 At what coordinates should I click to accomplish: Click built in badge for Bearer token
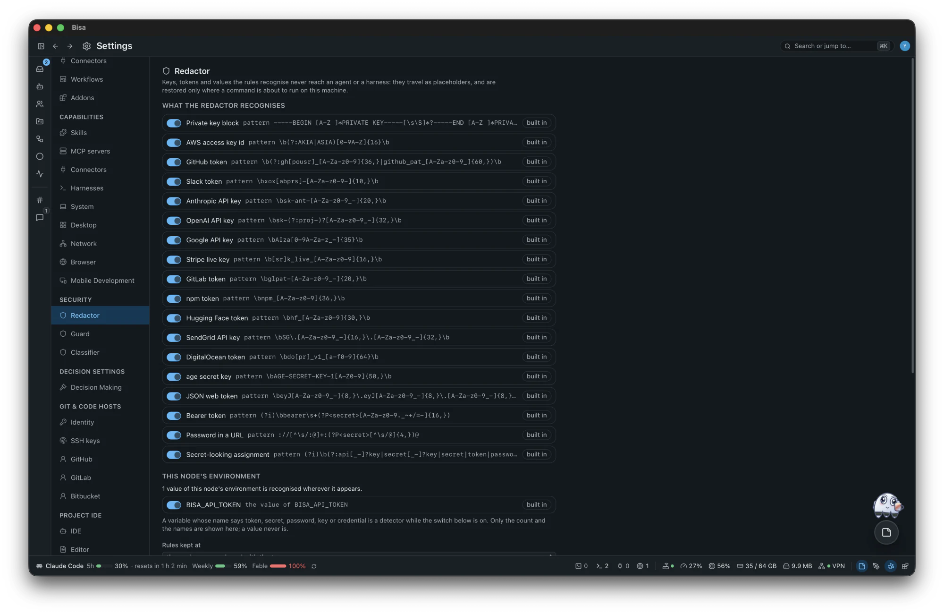(x=537, y=416)
